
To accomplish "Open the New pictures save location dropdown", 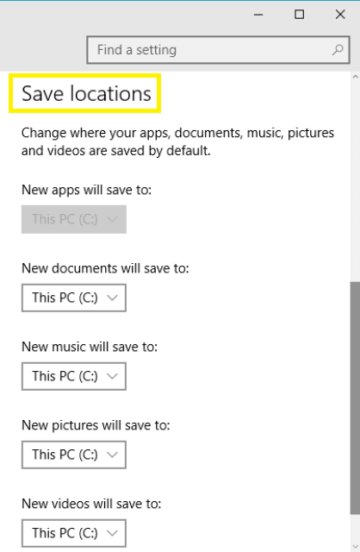I will point(74,455).
